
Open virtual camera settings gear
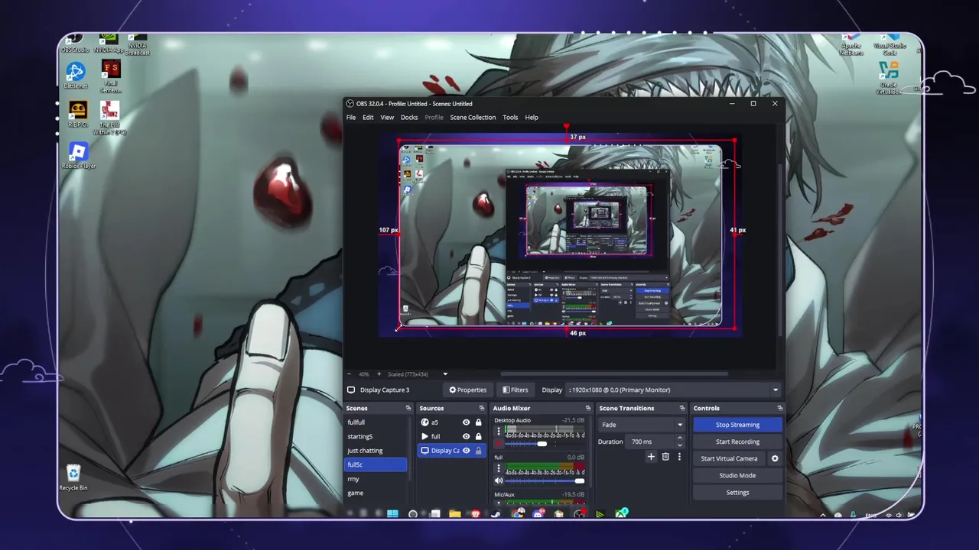click(x=775, y=458)
